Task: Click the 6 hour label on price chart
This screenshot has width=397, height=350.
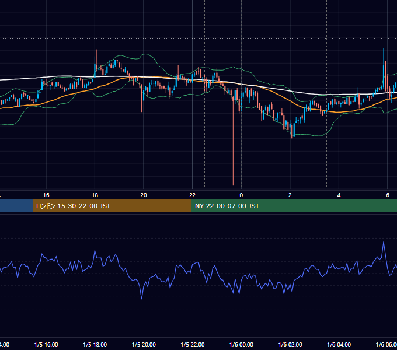Action: pyautogui.click(x=388, y=195)
